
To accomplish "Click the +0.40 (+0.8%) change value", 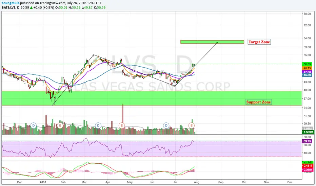I will pyautogui.click(x=43, y=8).
